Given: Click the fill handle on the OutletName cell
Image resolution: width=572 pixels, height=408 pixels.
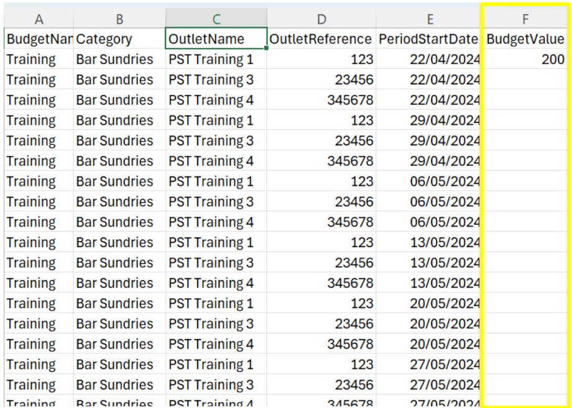Looking at the screenshot, I should (x=267, y=48).
